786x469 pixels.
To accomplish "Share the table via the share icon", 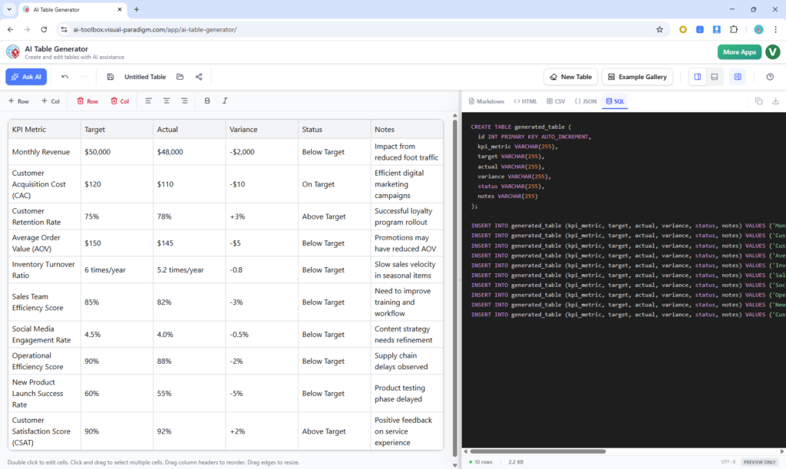I will click(198, 77).
